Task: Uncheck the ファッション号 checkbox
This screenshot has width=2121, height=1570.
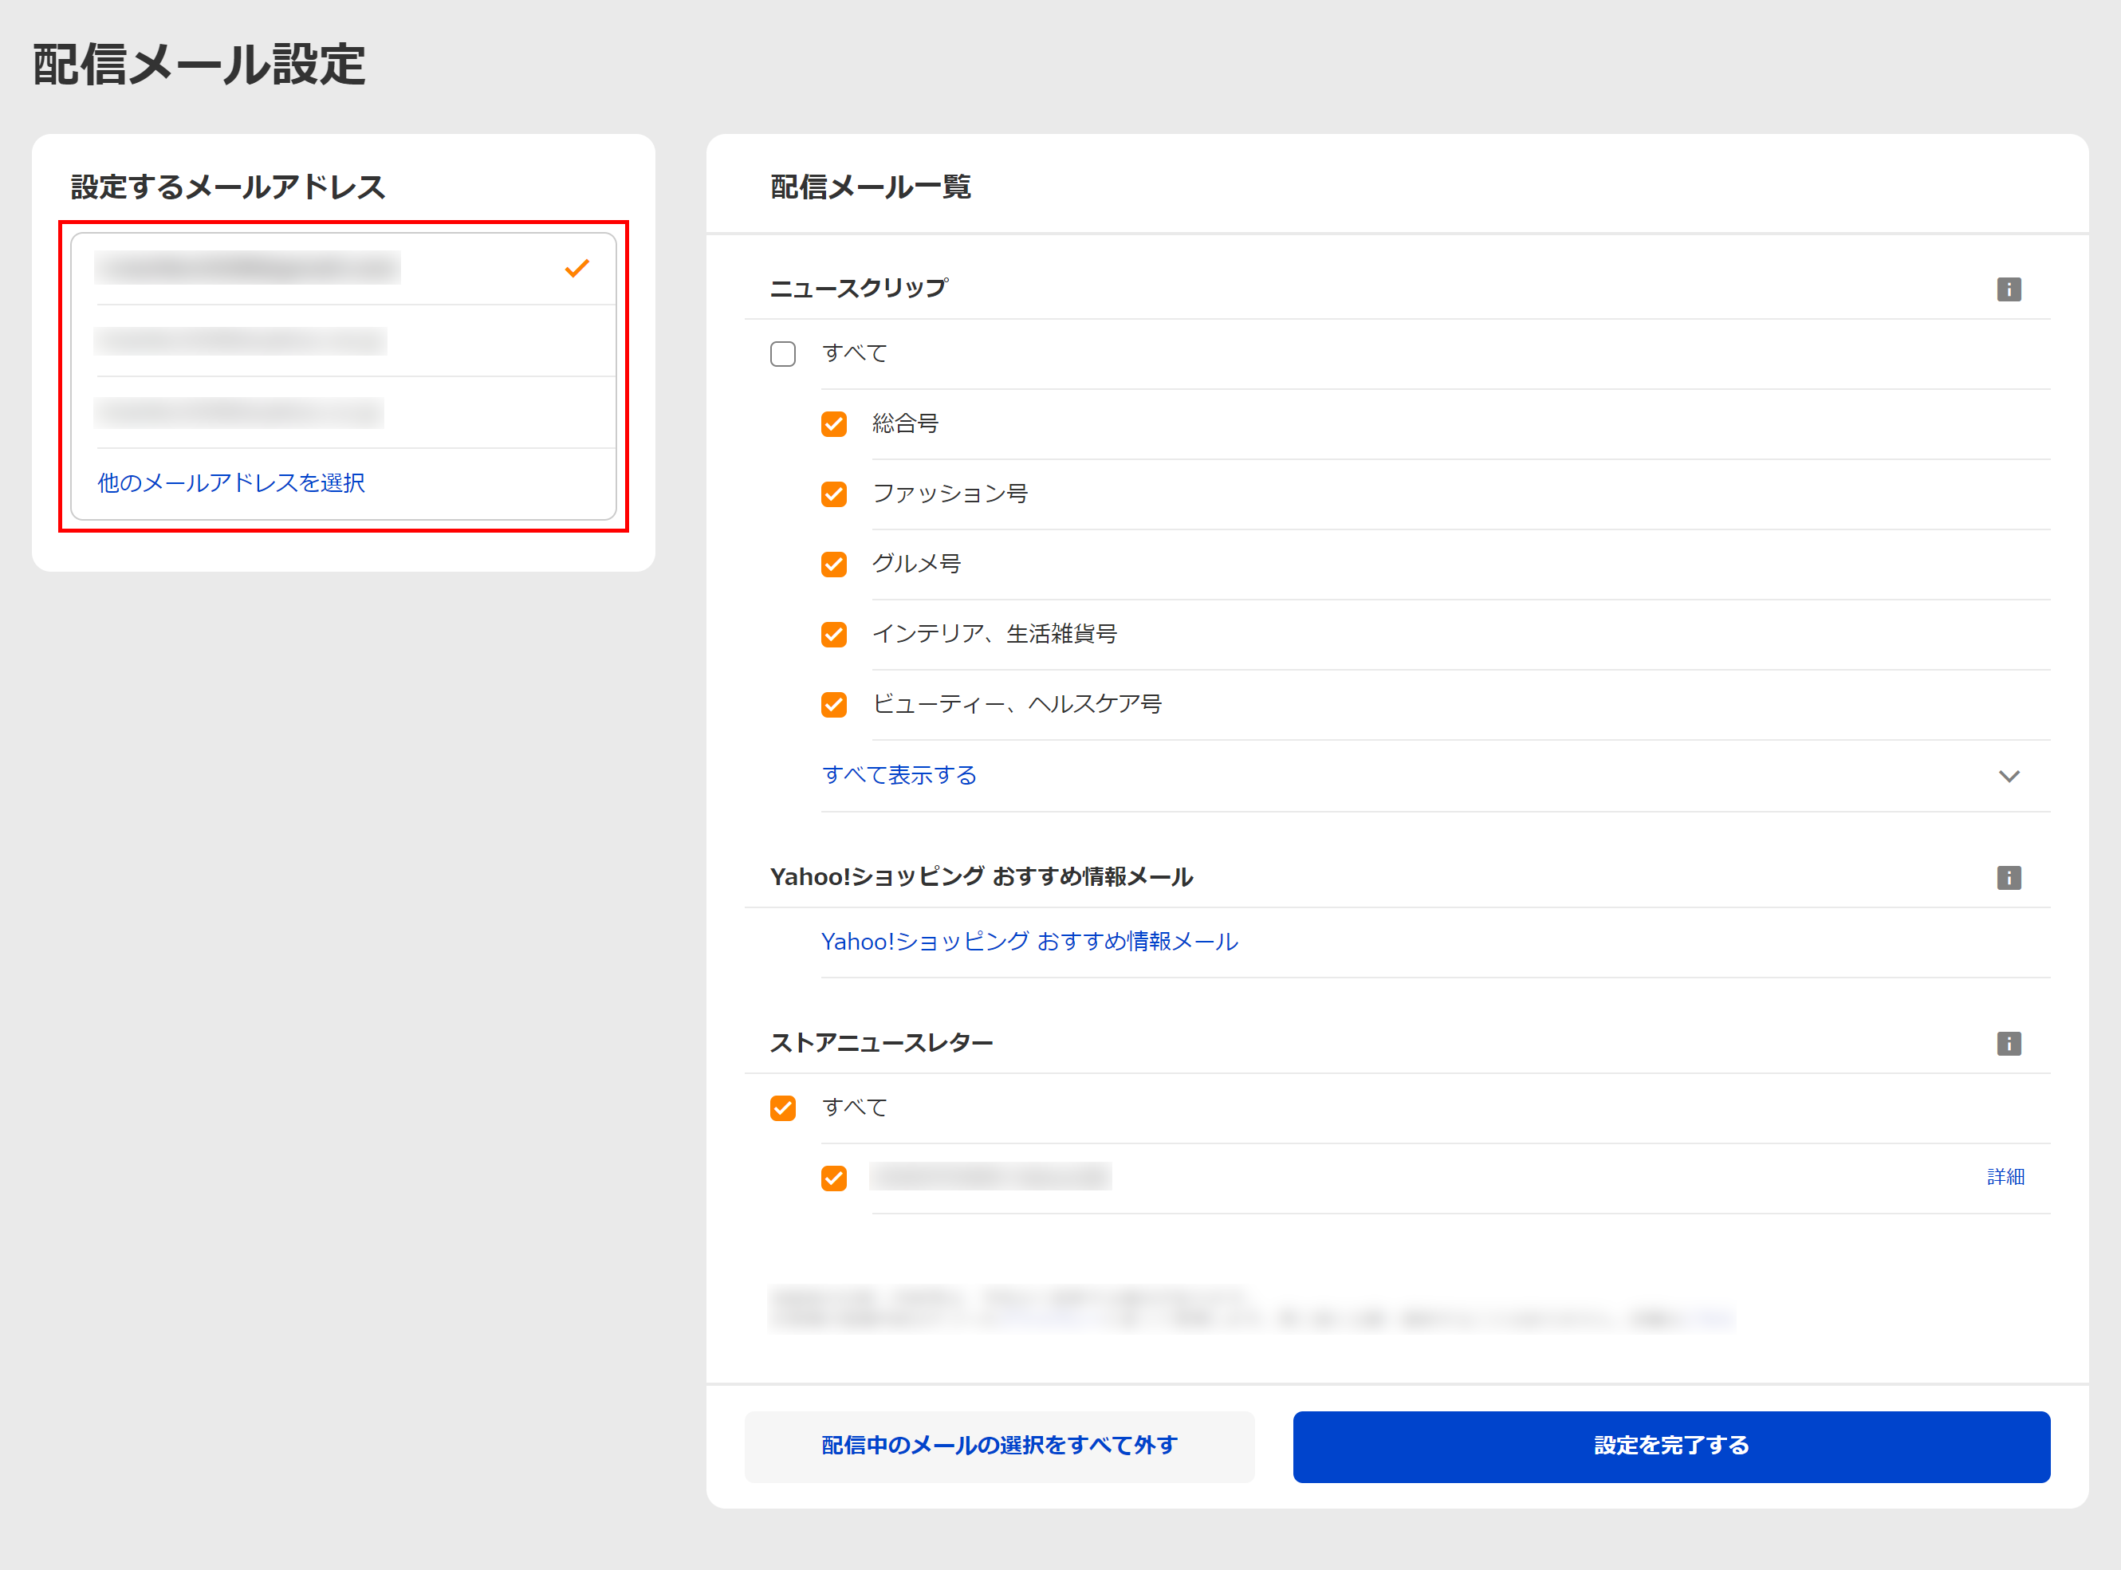Action: pyautogui.click(x=834, y=494)
